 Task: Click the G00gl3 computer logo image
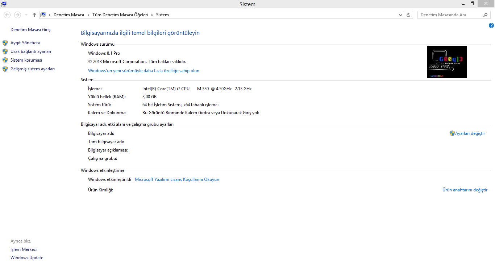click(x=447, y=62)
